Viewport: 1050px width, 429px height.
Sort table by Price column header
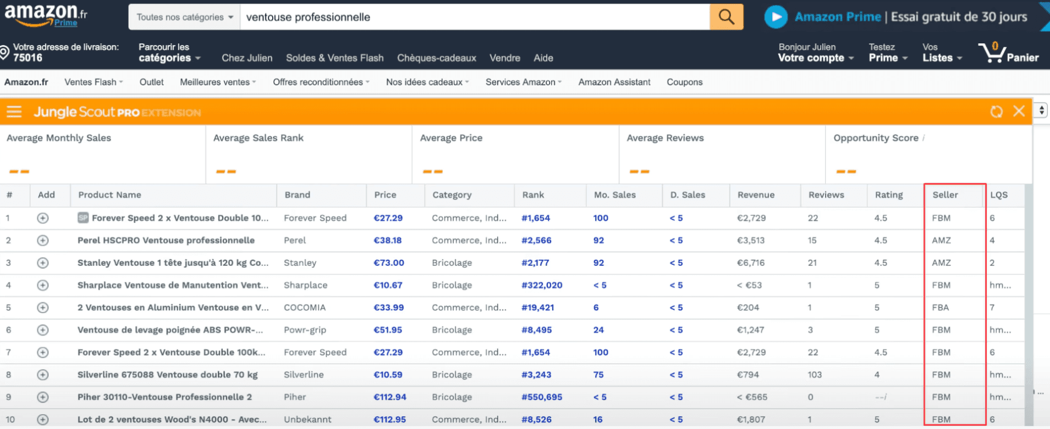[x=385, y=195]
